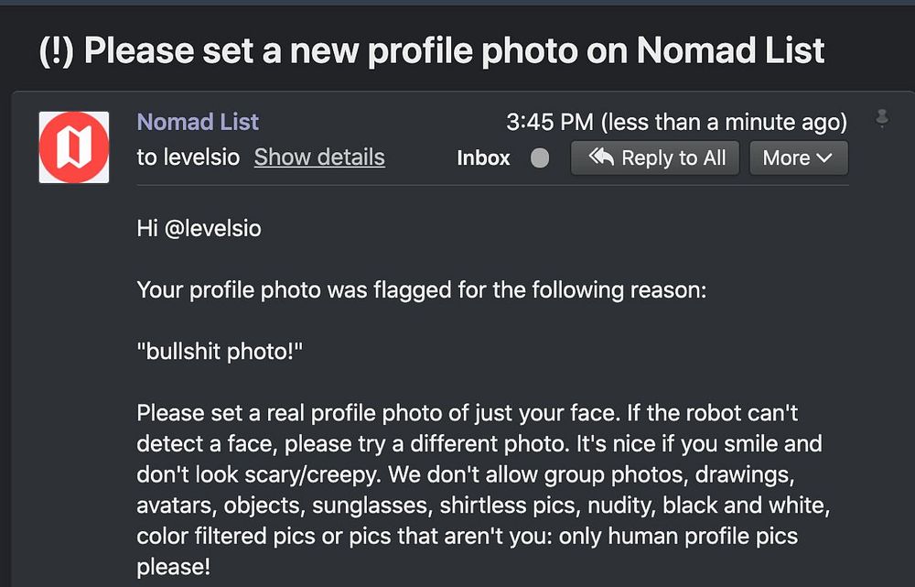This screenshot has width=915, height=587.
Task: Toggle the gray unread status dot
Action: (540, 158)
